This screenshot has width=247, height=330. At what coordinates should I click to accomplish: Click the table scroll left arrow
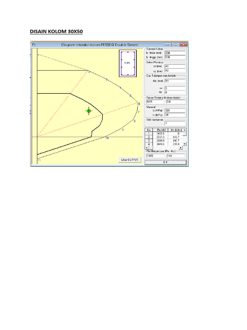click(x=147, y=148)
